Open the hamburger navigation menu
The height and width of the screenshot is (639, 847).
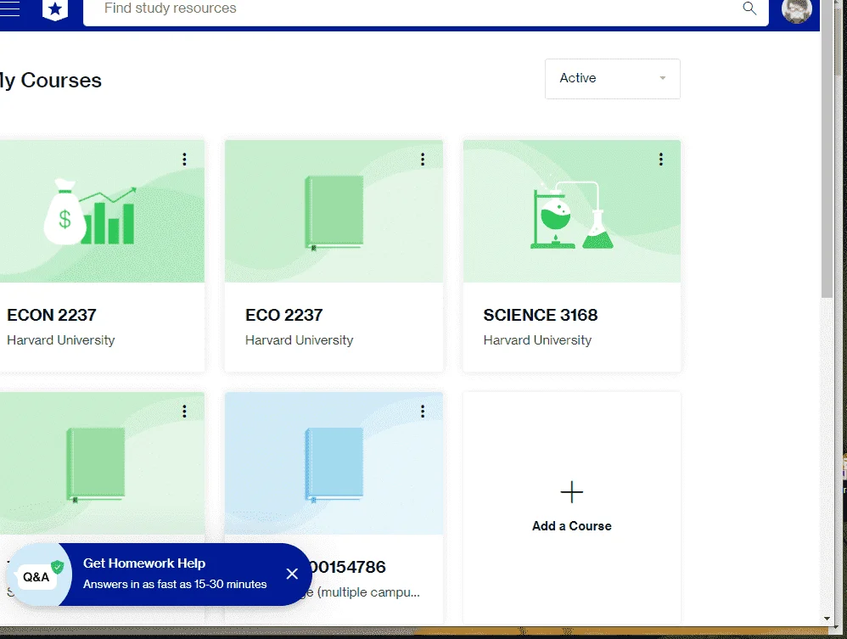pos(9,8)
